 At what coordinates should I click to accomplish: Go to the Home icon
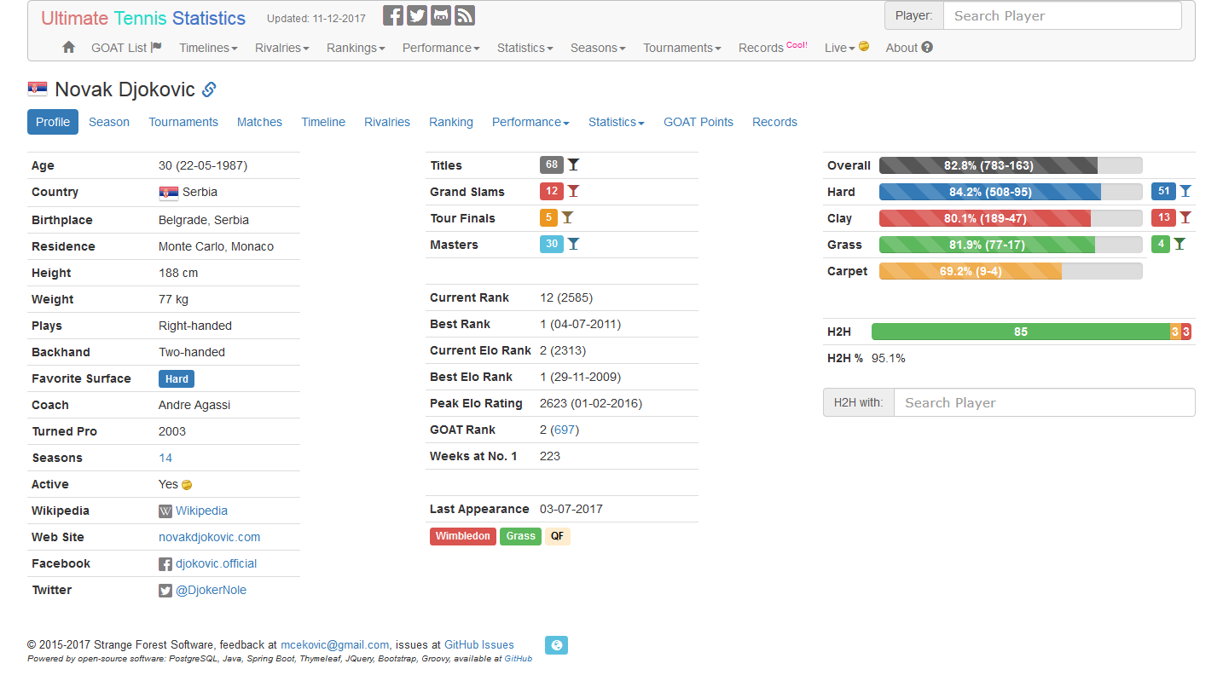(69, 48)
